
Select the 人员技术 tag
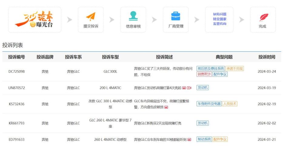[229, 104]
